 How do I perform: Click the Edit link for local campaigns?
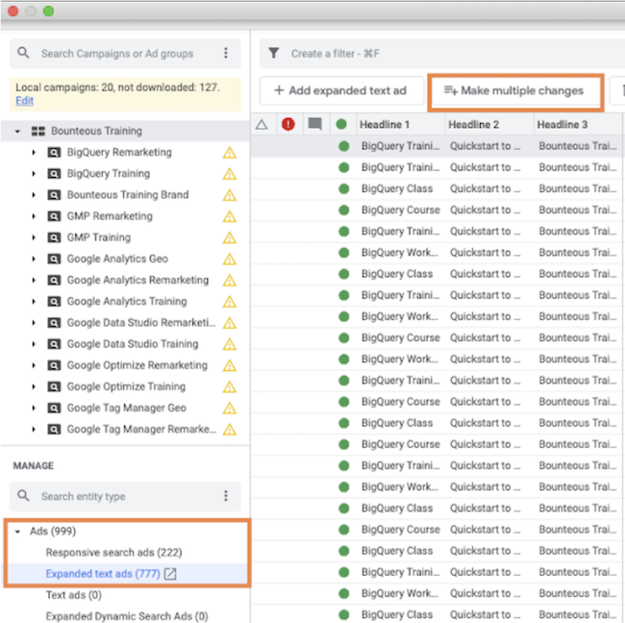[24, 101]
